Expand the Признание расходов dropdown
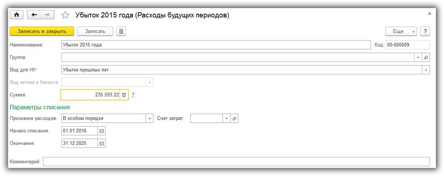444x176 pixels. pos(150,118)
